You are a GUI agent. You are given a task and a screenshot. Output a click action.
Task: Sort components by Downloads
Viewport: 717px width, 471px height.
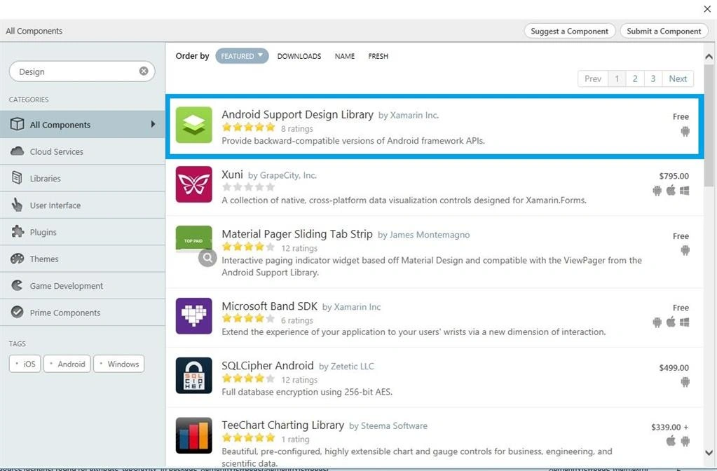(x=299, y=56)
